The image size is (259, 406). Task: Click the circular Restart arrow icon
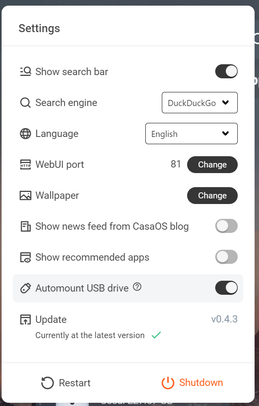(x=47, y=383)
